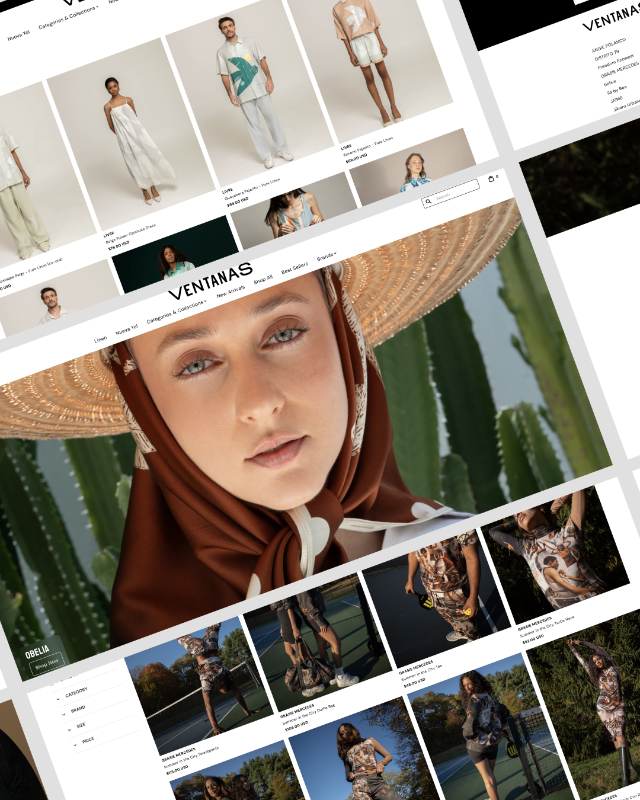The width and height of the screenshot is (640, 800).
Task: Expand Categories & Collections on the linen products page
Action: [x=69, y=18]
